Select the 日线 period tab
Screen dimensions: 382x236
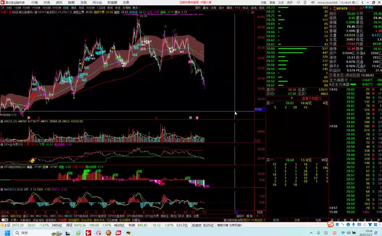point(66,8)
